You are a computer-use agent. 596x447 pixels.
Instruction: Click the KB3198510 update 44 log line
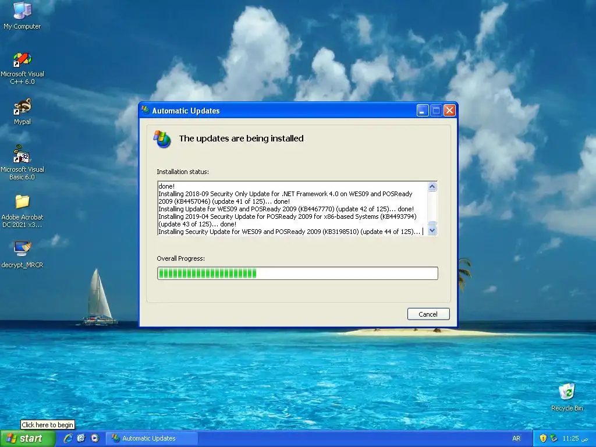click(x=289, y=232)
